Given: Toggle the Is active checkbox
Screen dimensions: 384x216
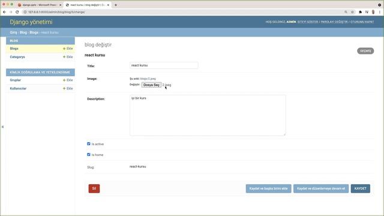Looking at the screenshot, I should pos(89,144).
